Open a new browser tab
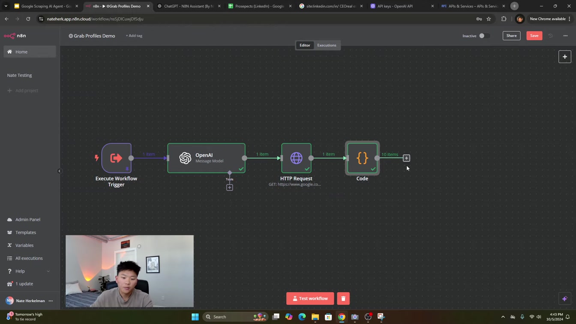 (514, 6)
